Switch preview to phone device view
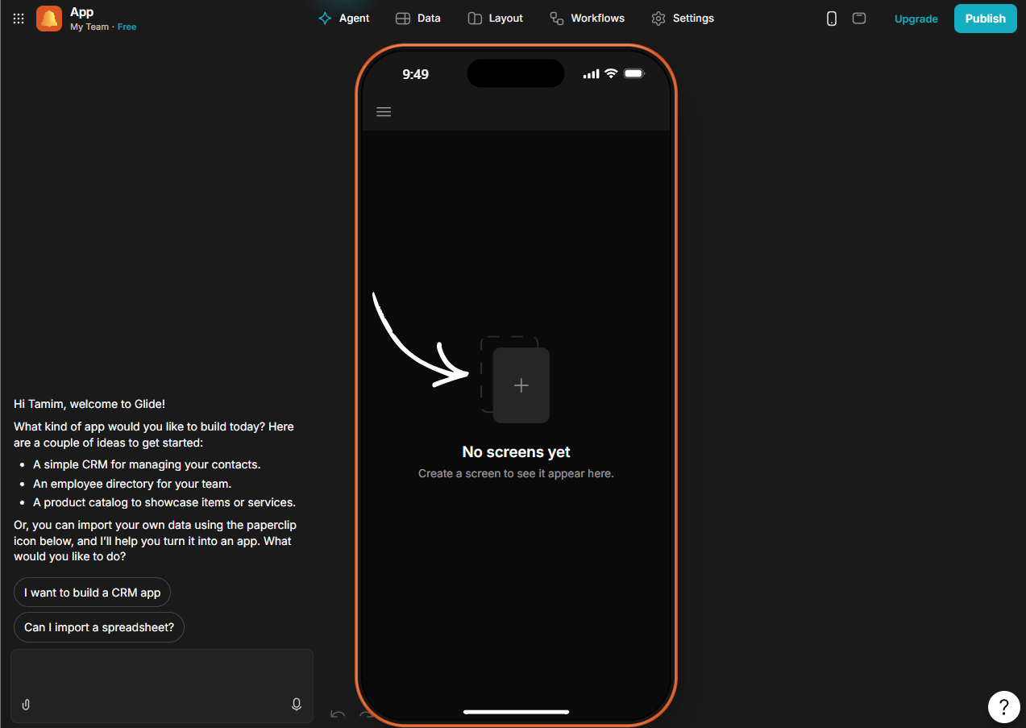 pos(832,19)
